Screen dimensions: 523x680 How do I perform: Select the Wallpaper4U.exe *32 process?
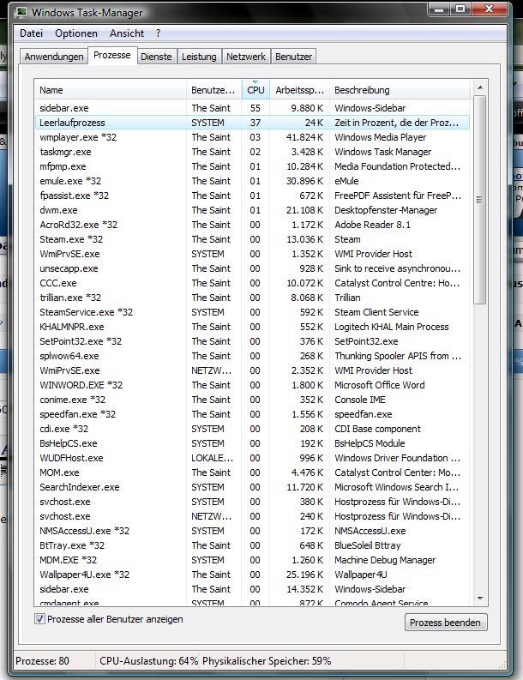click(252, 575)
